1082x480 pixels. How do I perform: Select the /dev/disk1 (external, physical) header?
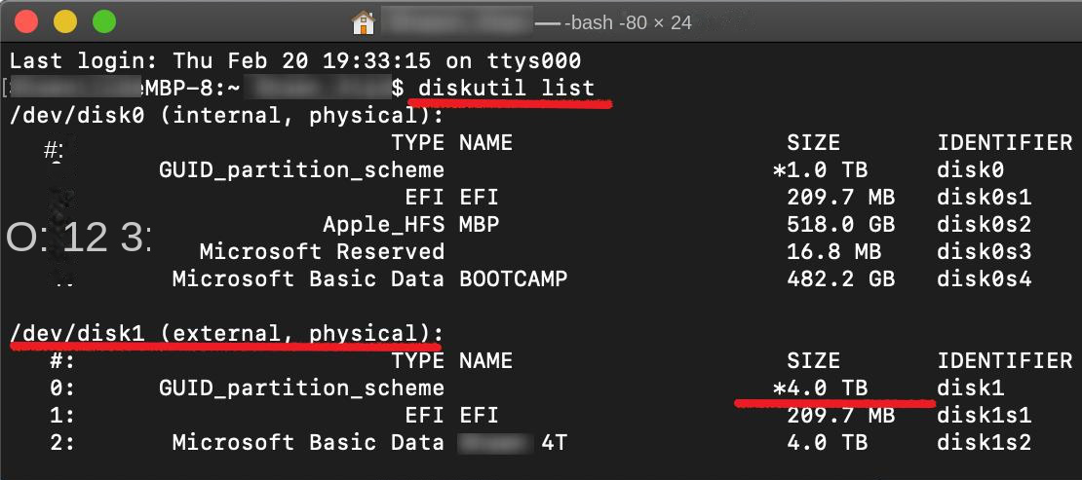tap(226, 334)
